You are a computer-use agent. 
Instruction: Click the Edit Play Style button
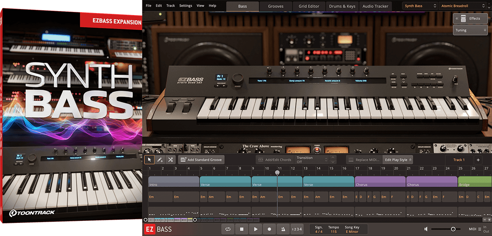pos(397,160)
